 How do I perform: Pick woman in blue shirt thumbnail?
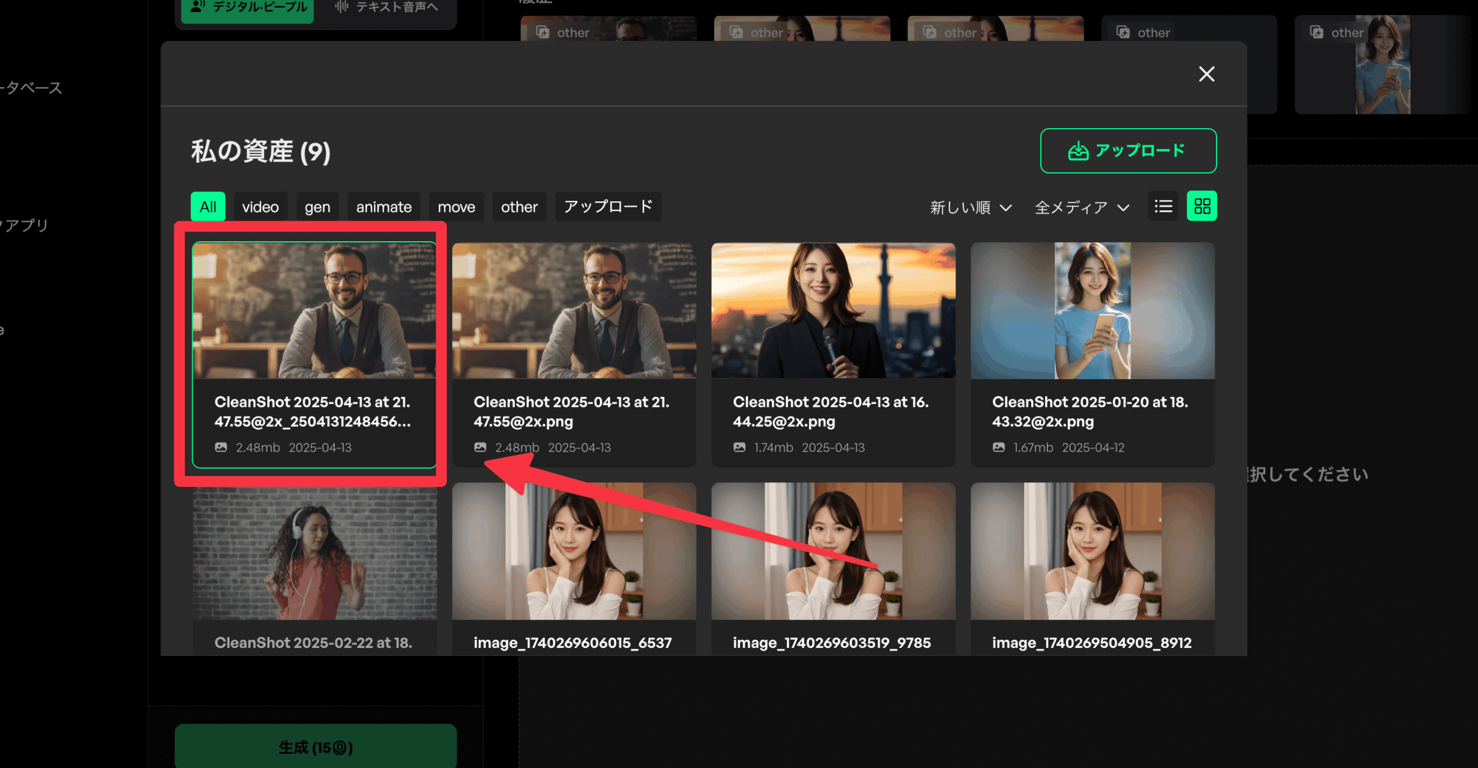1092,310
